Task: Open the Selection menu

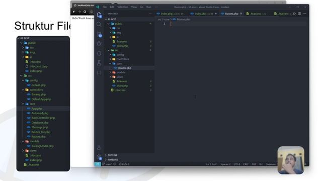Action: 123,7
